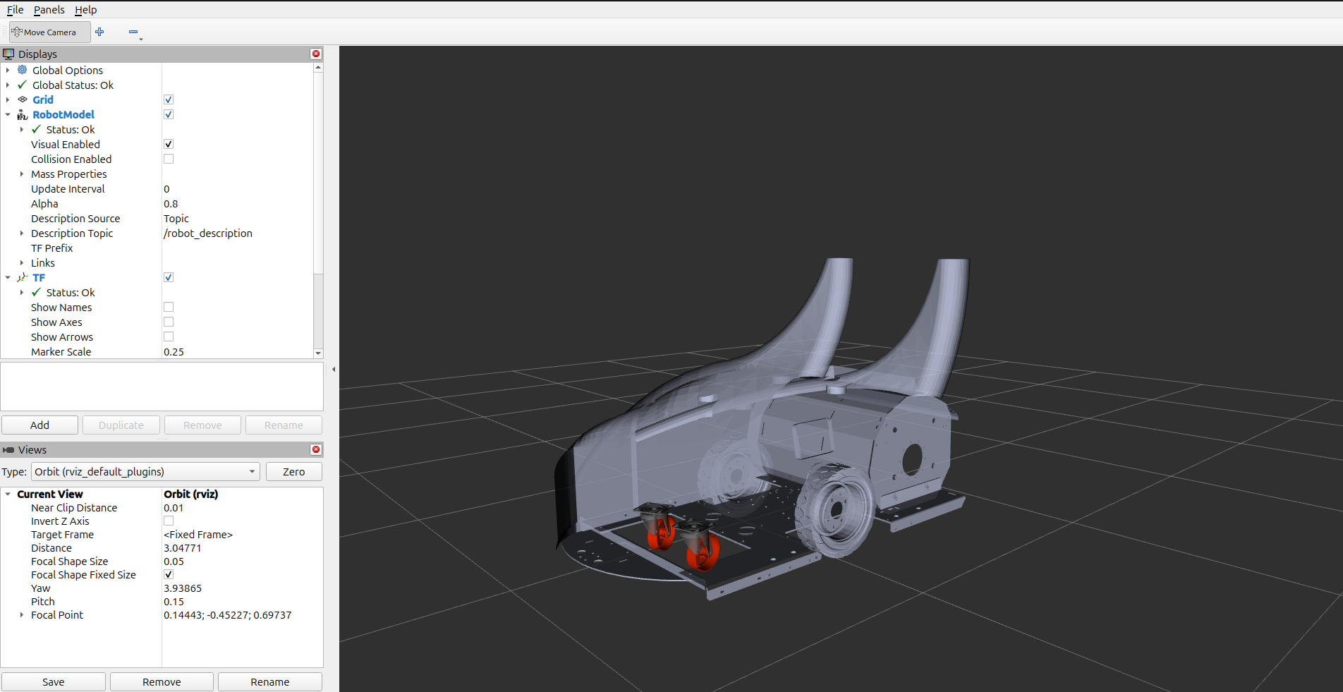
Task: Click the Add display button
Action: coord(39,425)
